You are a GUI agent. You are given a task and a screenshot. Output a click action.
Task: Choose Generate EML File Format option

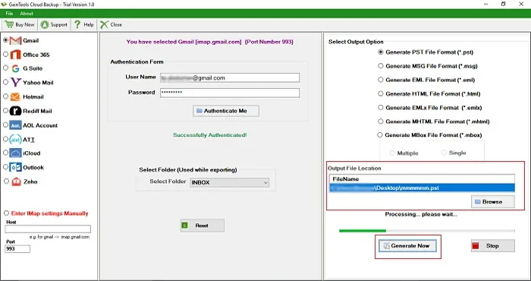[381, 80]
